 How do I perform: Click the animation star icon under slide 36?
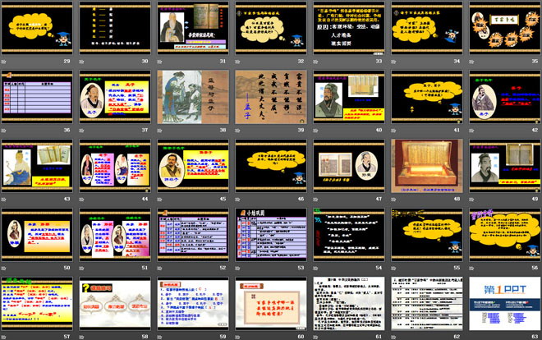coord(4,131)
